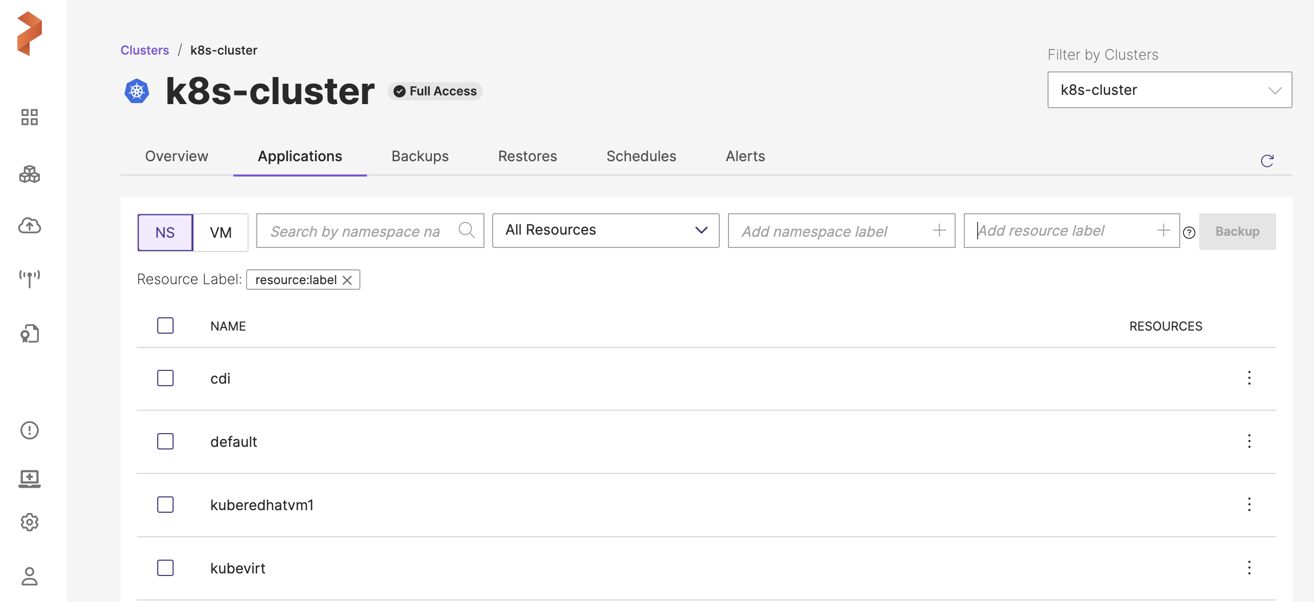Click the antenna broadcast icon in sidebar
The height and width of the screenshot is (602, 1314).
[30, 279]
